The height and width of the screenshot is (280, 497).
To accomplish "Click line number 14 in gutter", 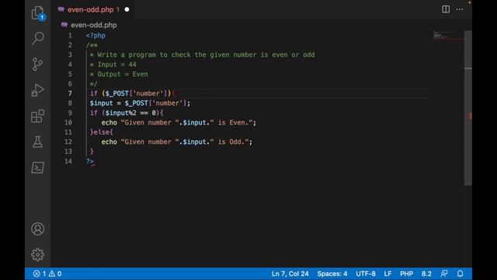I will point(68,161).
